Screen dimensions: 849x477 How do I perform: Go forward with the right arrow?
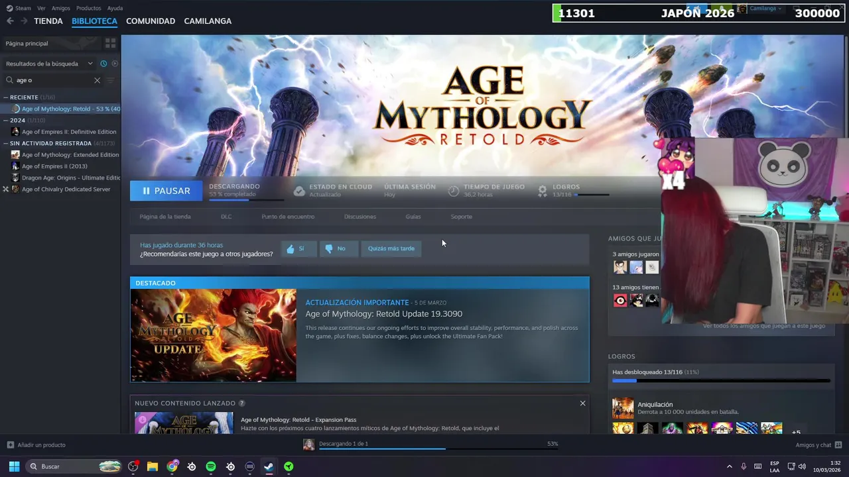[24, 21]
